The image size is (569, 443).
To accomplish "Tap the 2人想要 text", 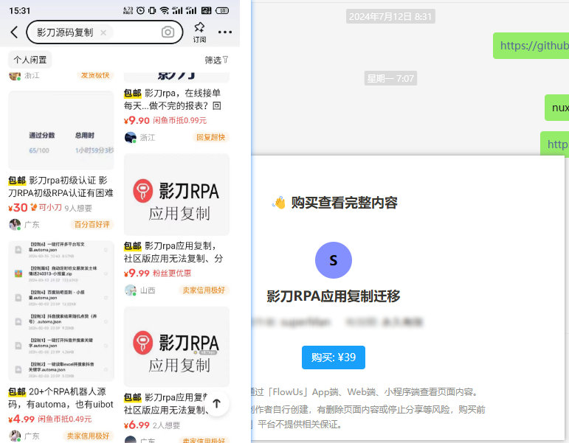I will pyautogui.click(x=166, y=425).
